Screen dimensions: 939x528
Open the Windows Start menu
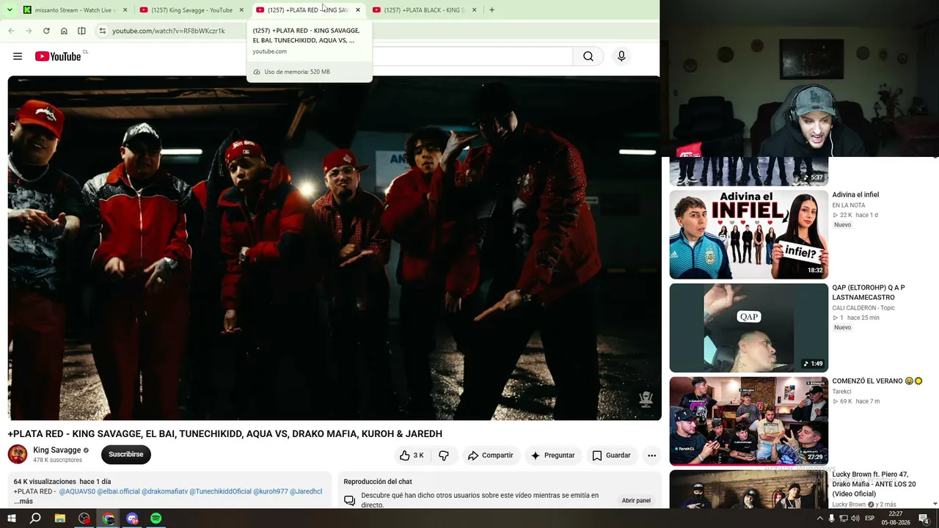(x=11, y=518)
